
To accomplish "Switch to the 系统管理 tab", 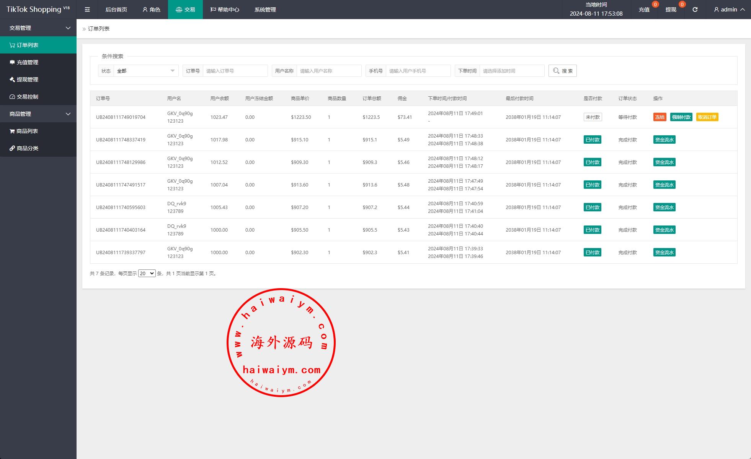I will click(x=265, y=10).
